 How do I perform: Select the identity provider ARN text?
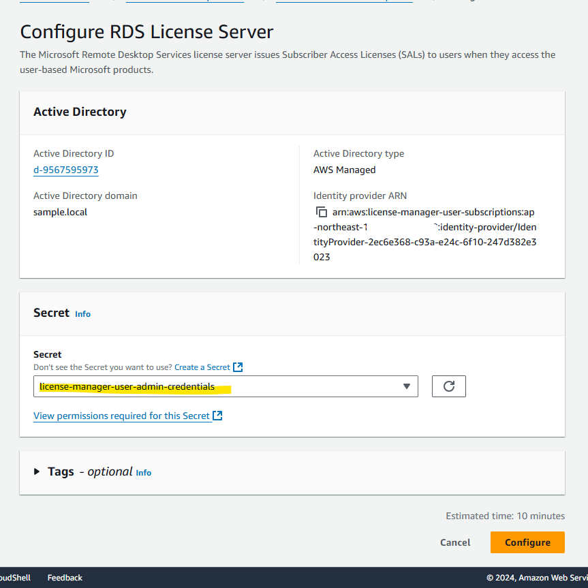point(425,234)
